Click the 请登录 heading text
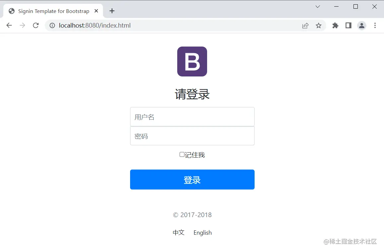Image resolution: width=384 pixels, height=252 pixels. click(192, 94)
